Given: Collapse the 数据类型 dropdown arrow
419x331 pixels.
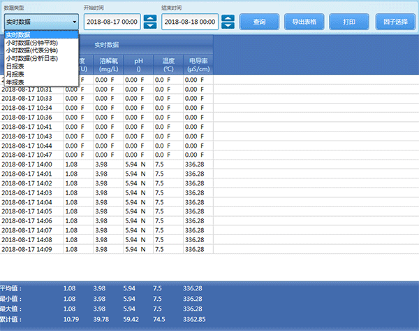Looking at the screenshot, I should [x=75, y=22].
